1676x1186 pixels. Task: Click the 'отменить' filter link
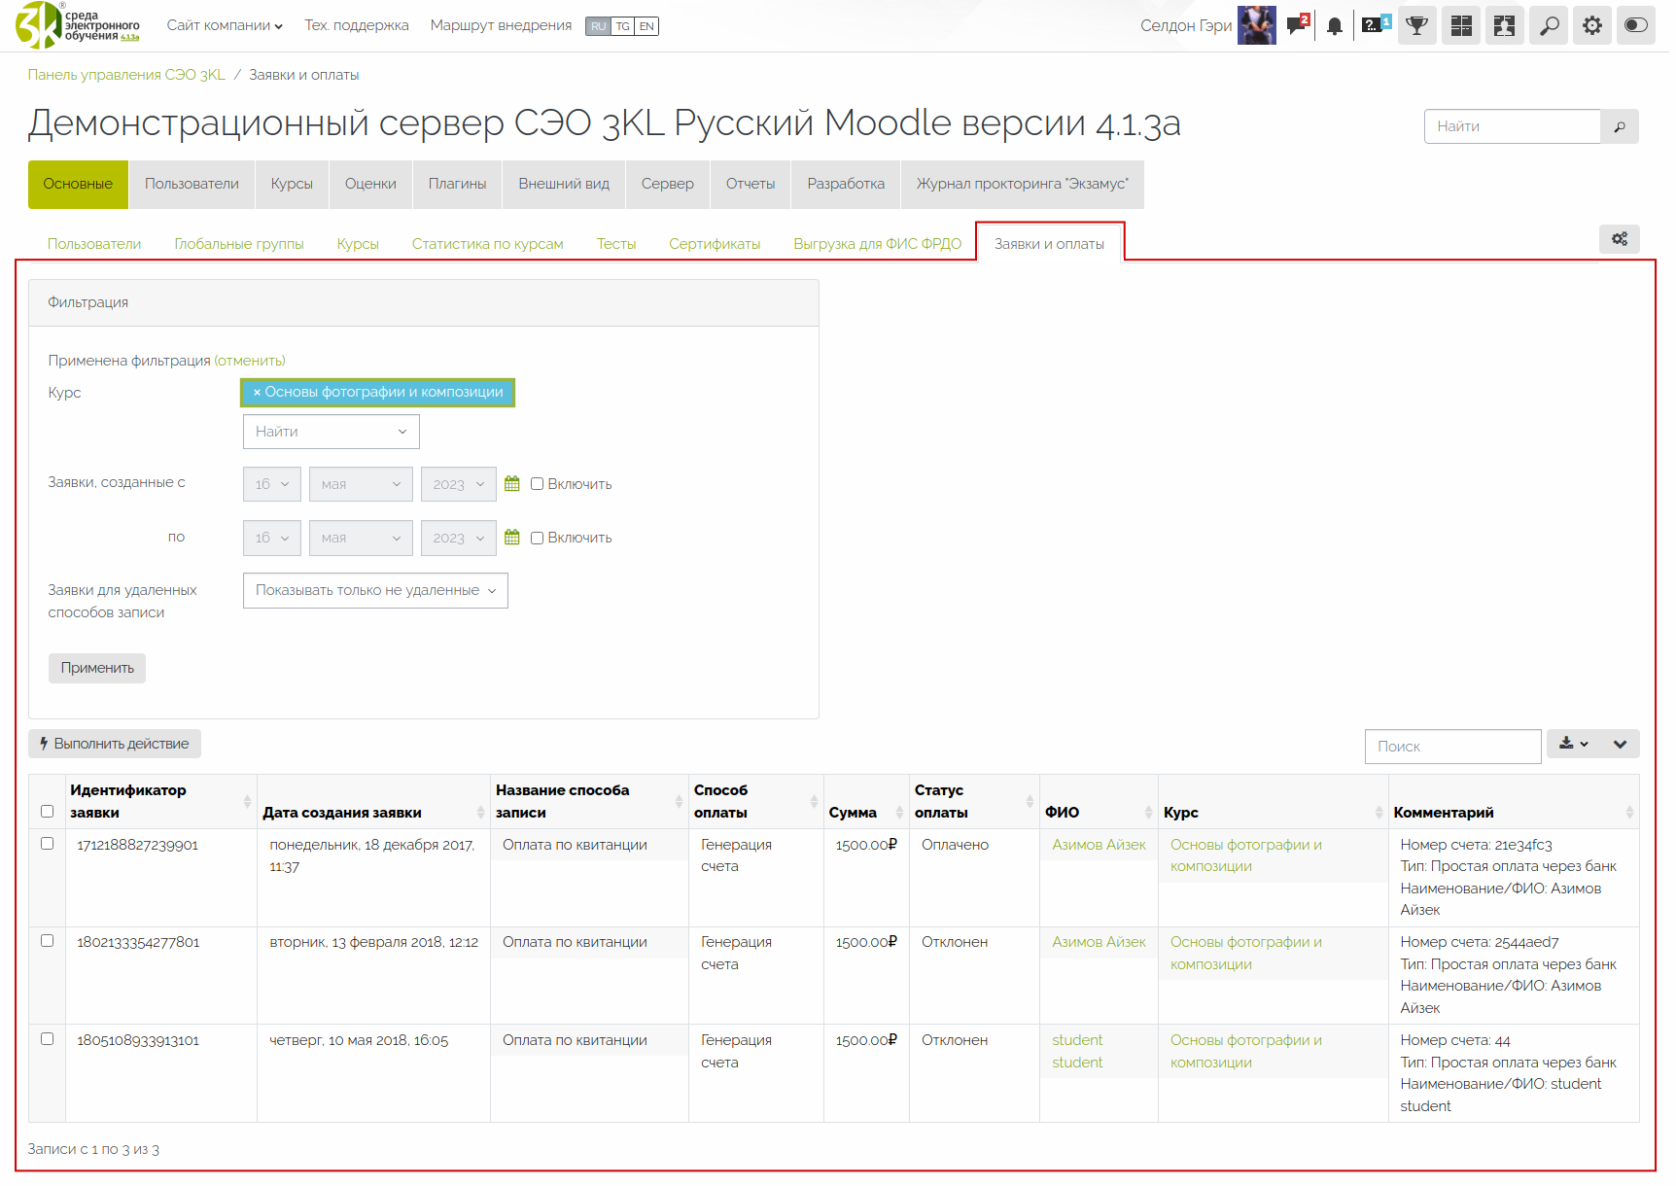pyautogui.click(x=250, y=361)
